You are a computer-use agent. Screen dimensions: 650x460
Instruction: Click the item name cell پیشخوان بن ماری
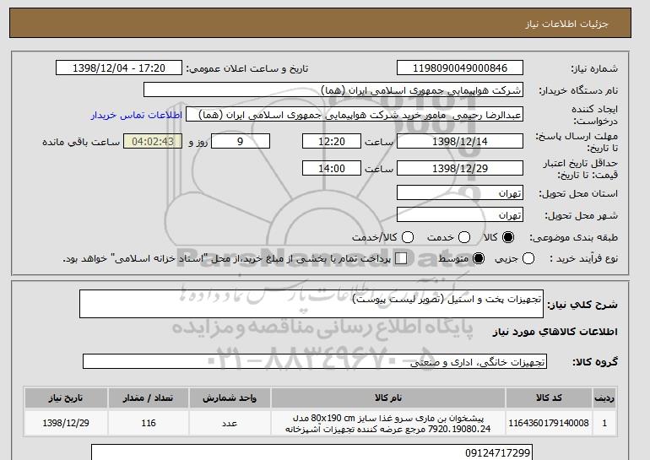pyautogui.click(x=388, y=423)
